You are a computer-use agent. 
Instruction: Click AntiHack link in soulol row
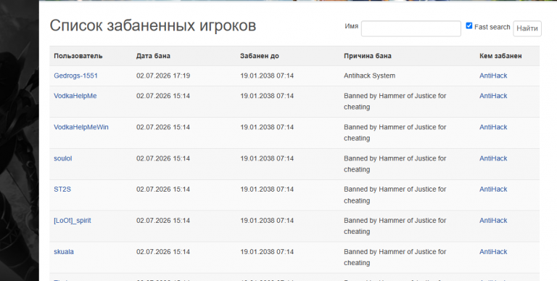coord(493,158)
